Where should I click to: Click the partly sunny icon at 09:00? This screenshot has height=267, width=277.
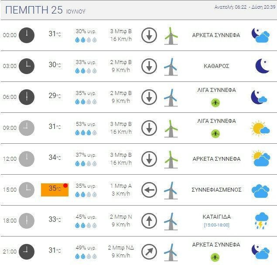coord(260,128)
